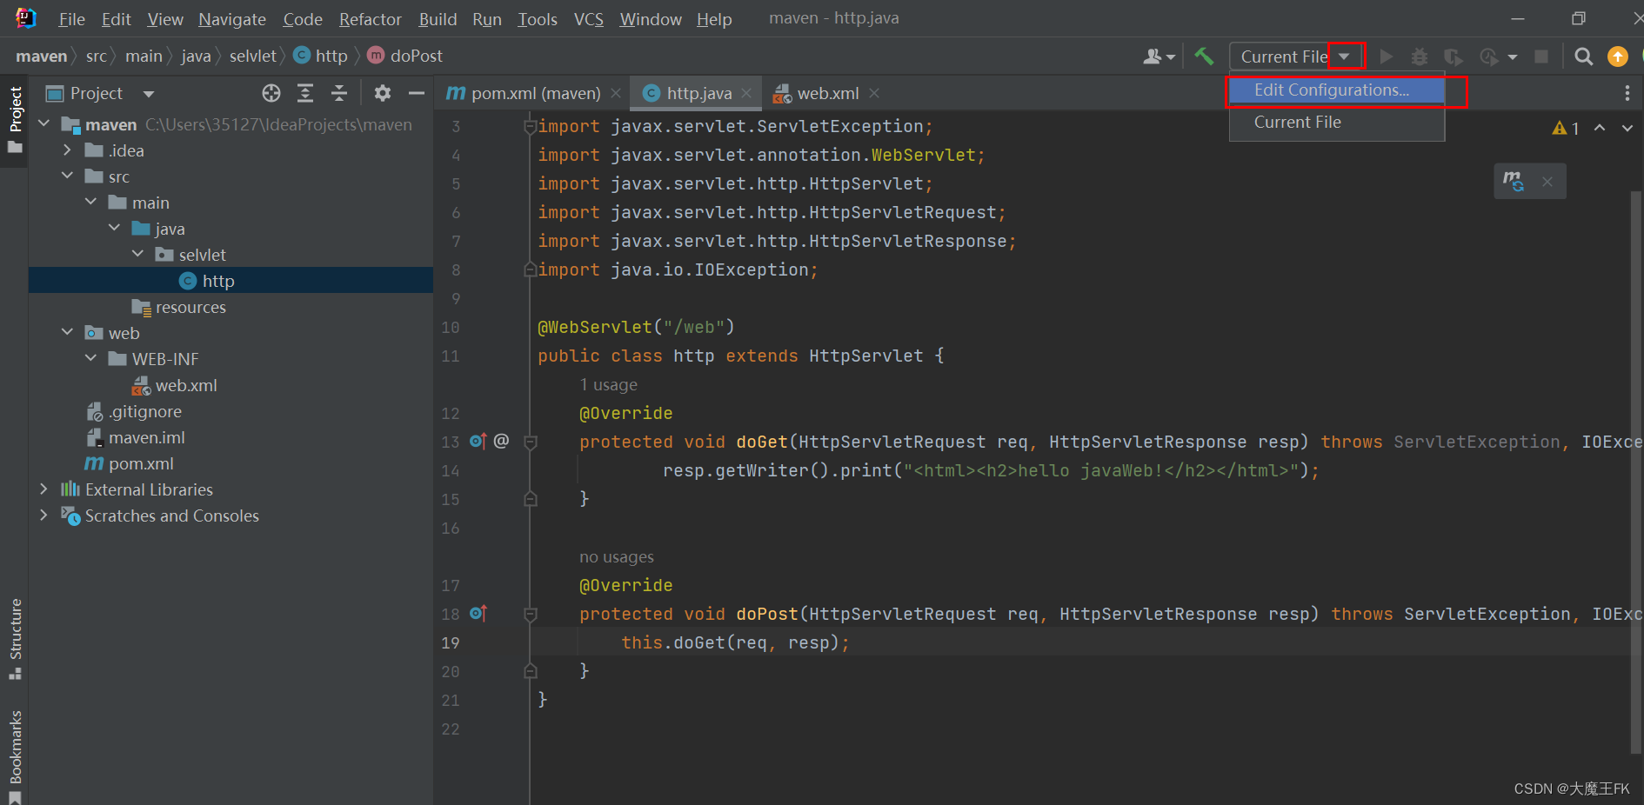Fold the doGet method on line 13
Screen dimensions: 1644x805
530,442
